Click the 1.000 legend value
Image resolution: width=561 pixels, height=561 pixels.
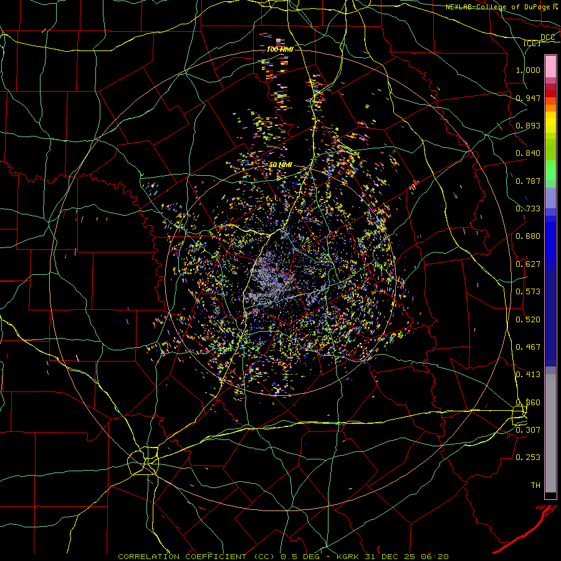tap(528, 70)
